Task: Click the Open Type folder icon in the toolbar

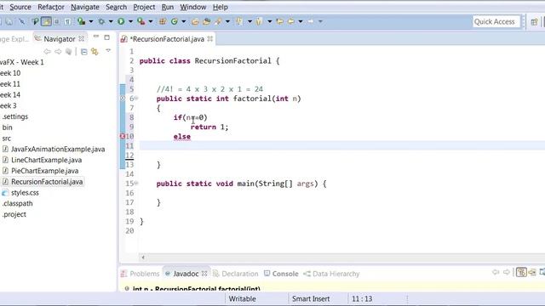Action: coord(195,21)
